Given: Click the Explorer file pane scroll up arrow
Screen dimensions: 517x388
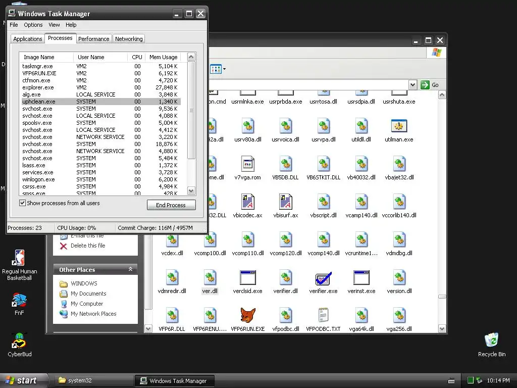Looking at the screenshot, I should point(442,95).
